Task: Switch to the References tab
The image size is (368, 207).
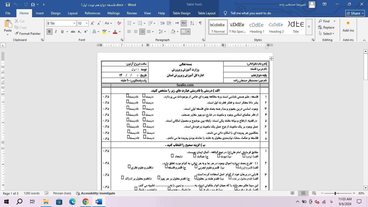Action: tap(92, 13)
